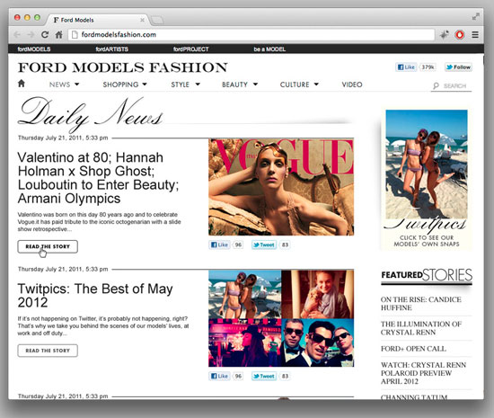
Task: Click the page icon in address bar
Action: [75, 35]
